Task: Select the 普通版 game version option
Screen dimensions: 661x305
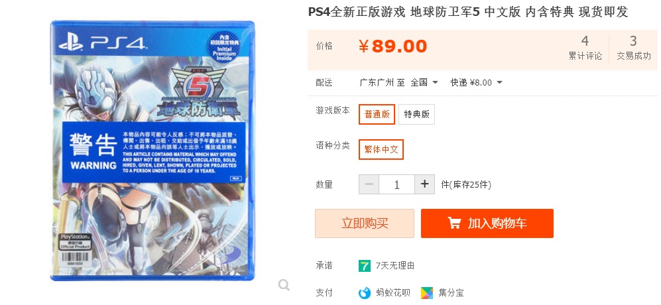Action: (377, 114)
